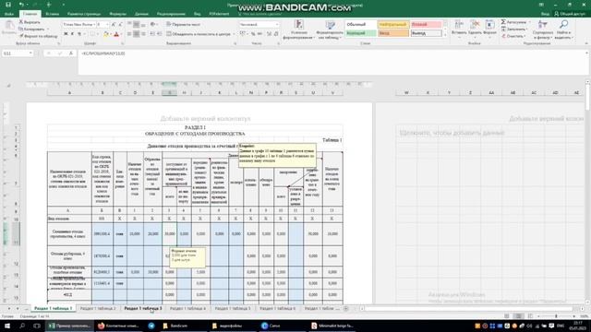Viewport: 591px width, 332px height.
Task: Decrease font size
Action: (x=120, y=25)
